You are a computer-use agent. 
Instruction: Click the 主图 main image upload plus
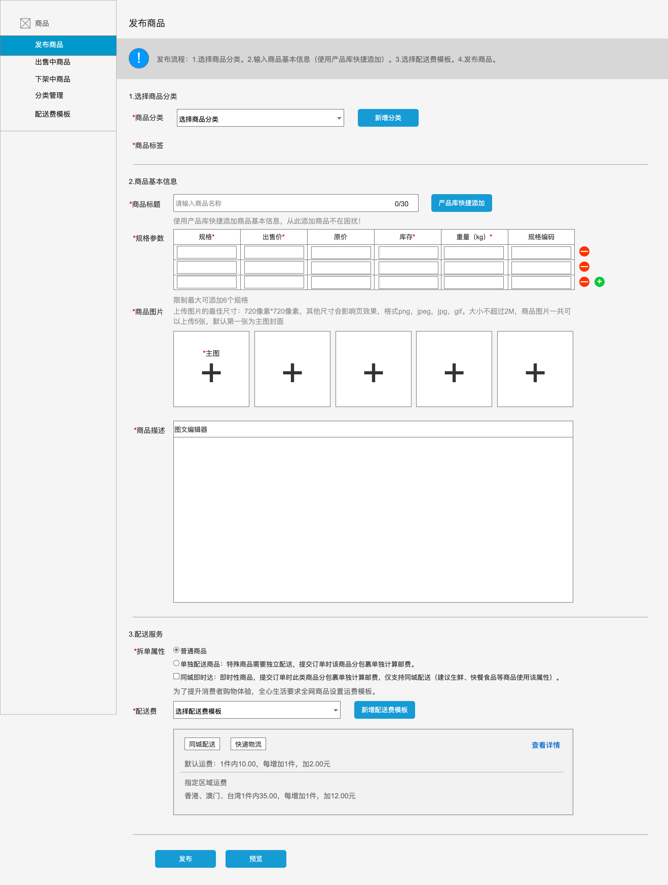pyautogui.click(x=211, y=373)
